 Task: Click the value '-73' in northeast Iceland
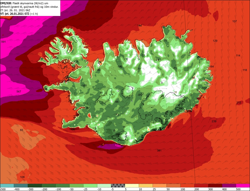point(175,68)
